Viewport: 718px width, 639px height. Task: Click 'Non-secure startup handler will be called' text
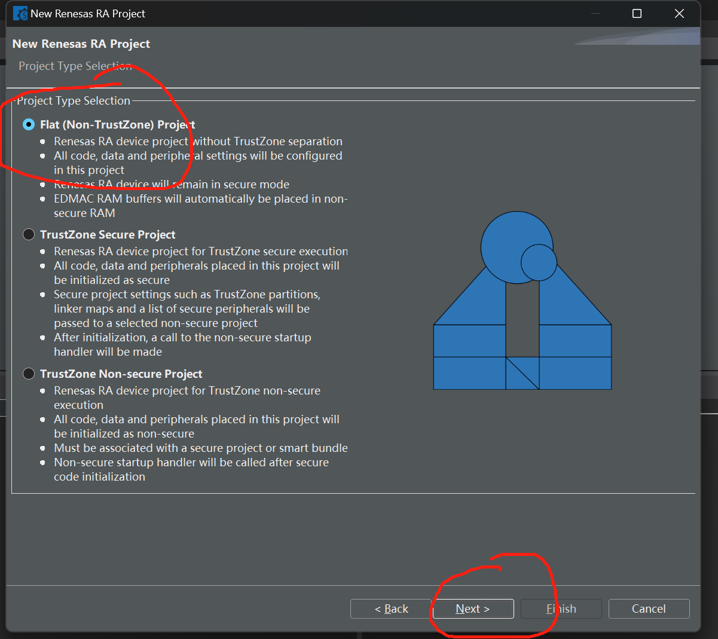coord(191,469)
